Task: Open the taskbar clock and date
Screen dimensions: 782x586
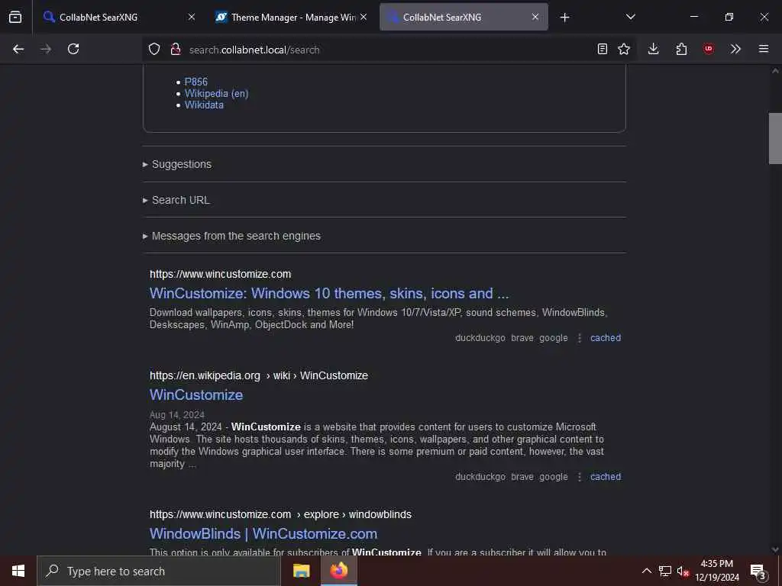Action: click(717, 571)
